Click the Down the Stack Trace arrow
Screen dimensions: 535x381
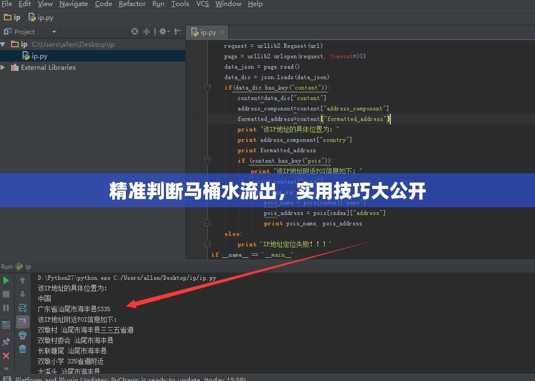click(x=23, y=294)
